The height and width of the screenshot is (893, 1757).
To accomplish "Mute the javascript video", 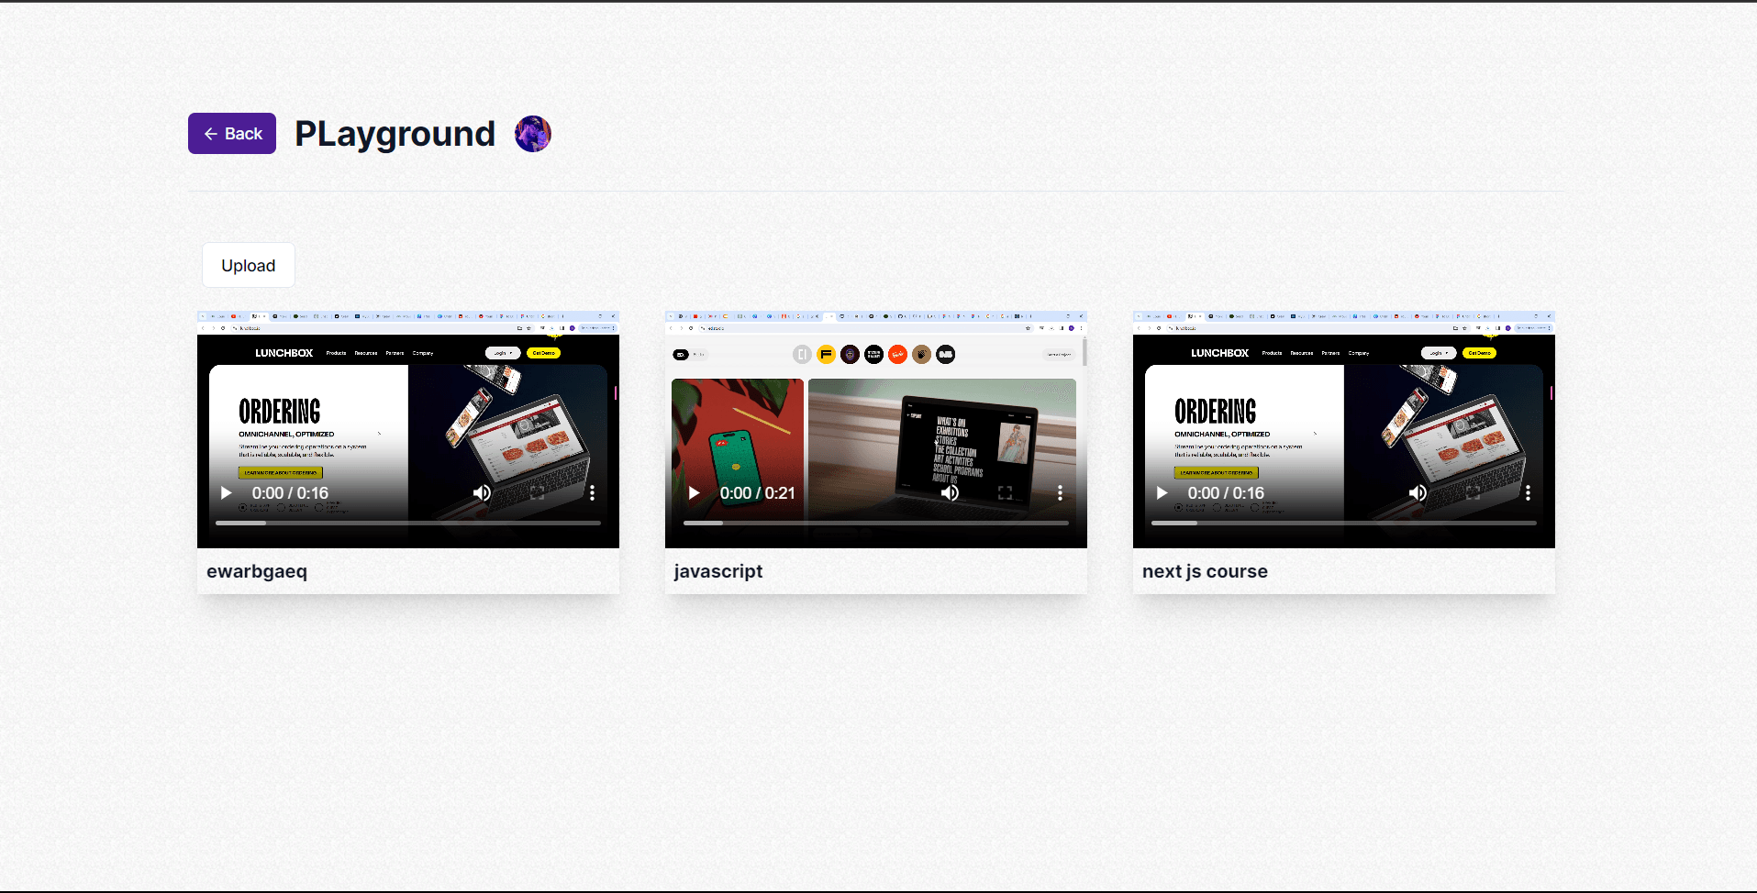I will [950, 493].
